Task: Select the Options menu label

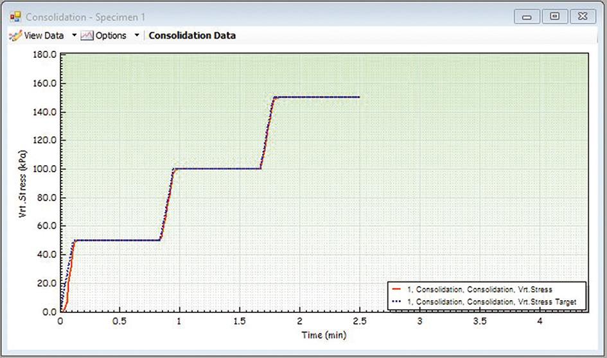Action: [x=111, y=35]
